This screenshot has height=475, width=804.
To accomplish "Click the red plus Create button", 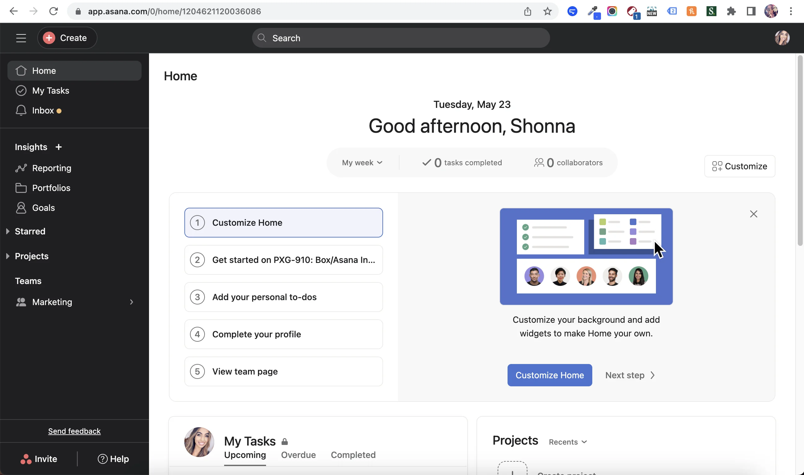I will point(67,38).
